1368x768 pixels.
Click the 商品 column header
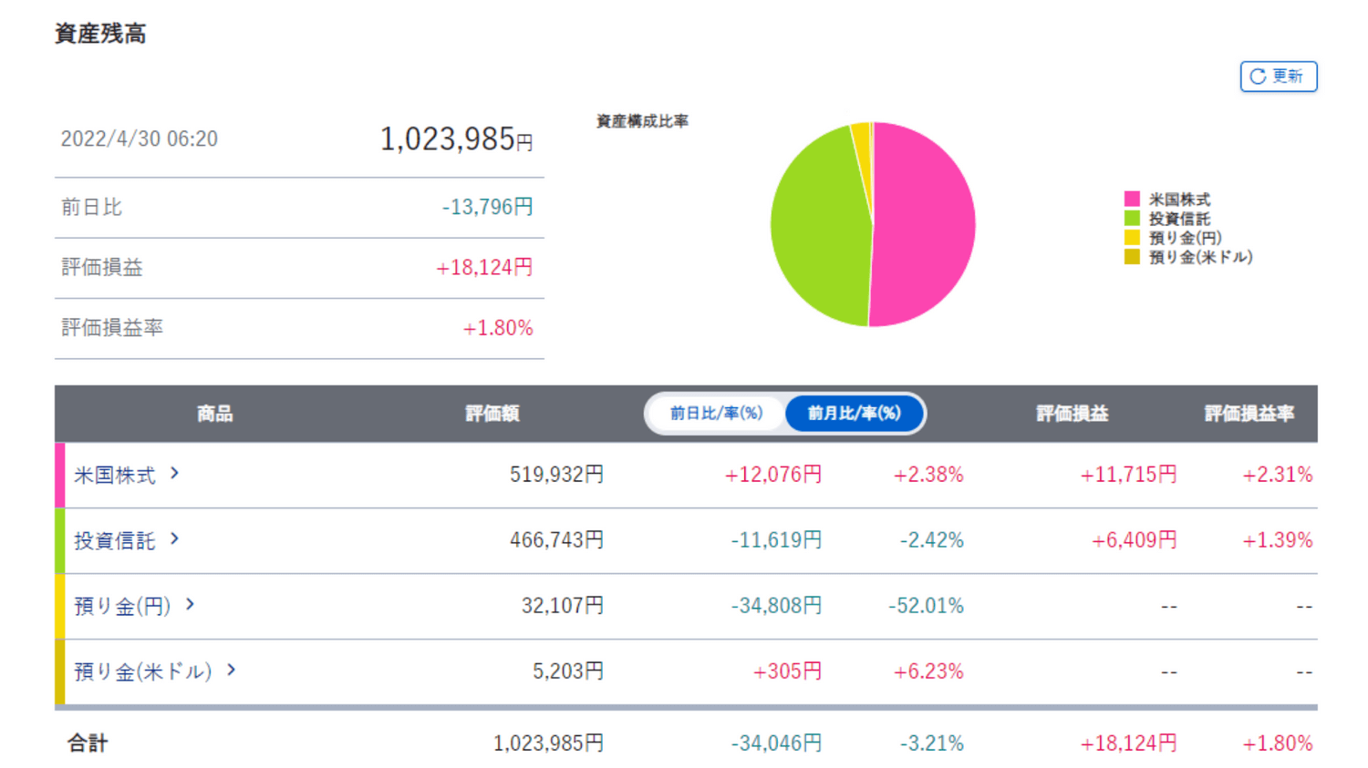(x=215, y=414)
